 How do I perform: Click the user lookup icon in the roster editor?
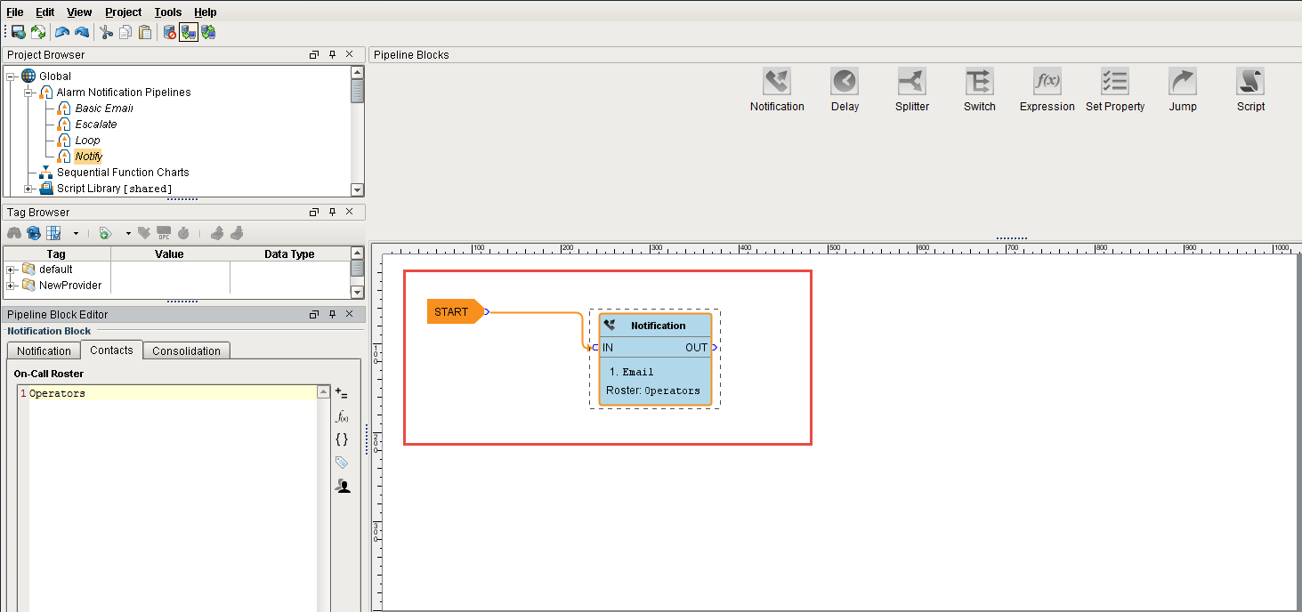(x=342, y=485)
